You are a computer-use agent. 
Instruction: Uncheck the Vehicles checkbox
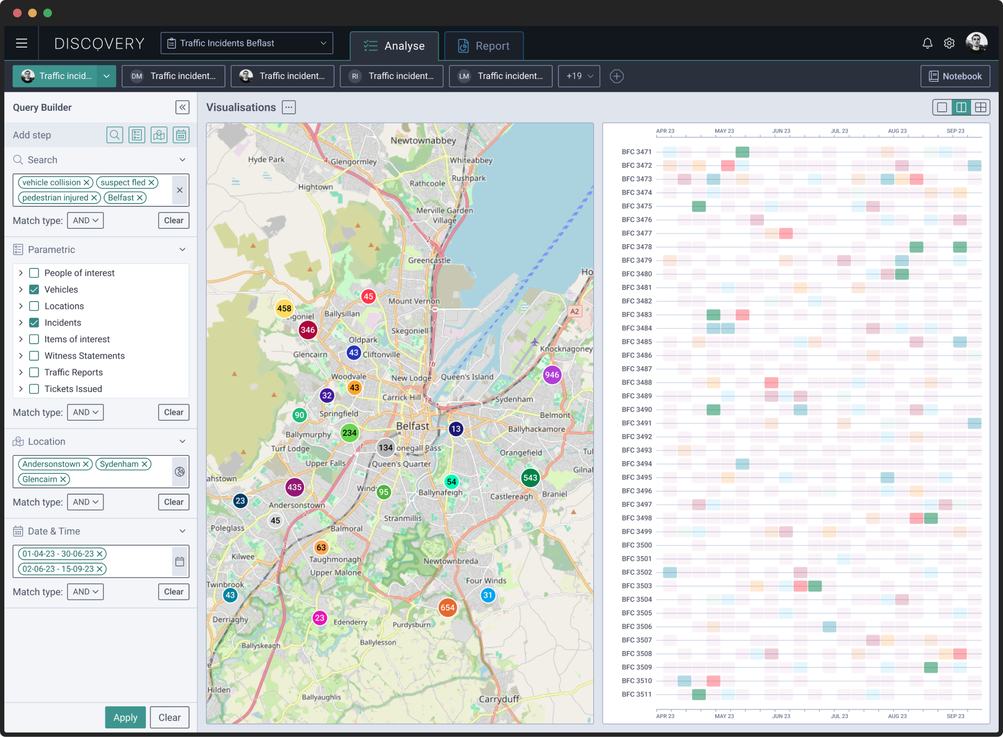(x=34, y=289)
